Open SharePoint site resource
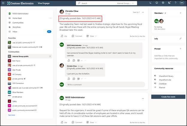The image size is (187, 126). point(165,80)
